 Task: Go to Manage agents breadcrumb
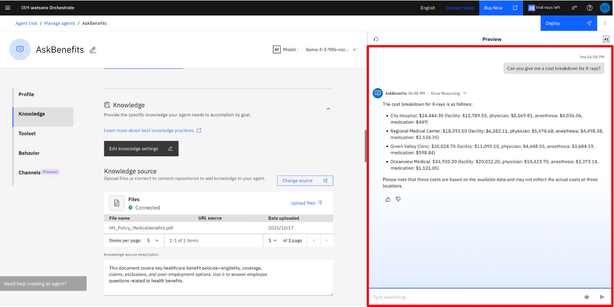pyautogui.click(x=60, y=23)
